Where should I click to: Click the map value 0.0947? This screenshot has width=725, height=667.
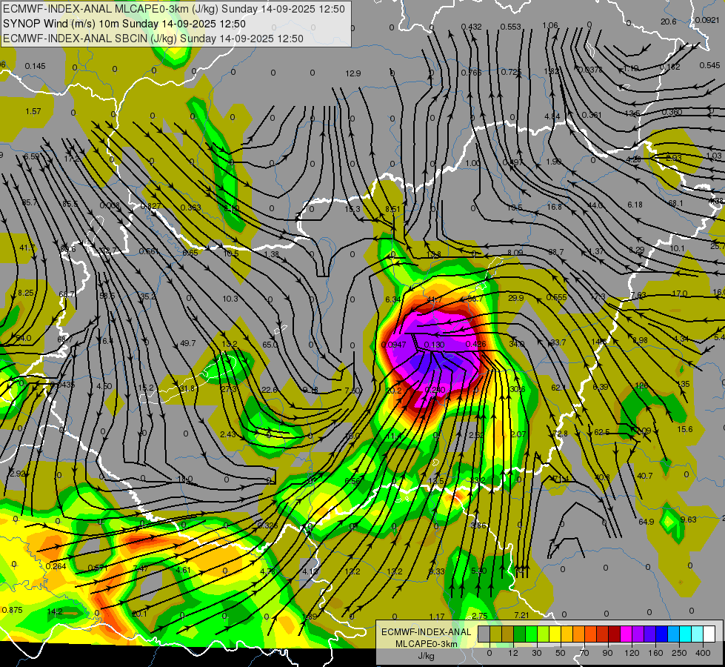393,345
